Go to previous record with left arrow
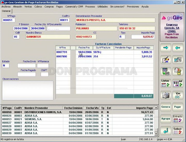Image resolution: width=186 pixels, height=142 pixels. click(x=178, y=48)
